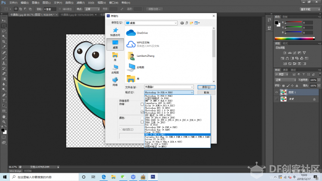Switch to the 路径 paths panel tab
Screen dimensions: 322x181
tap(293, 70)
